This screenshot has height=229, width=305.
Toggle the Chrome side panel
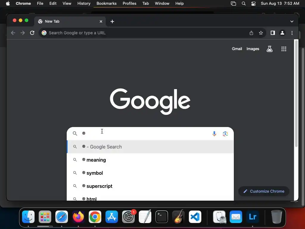[273, 33]
